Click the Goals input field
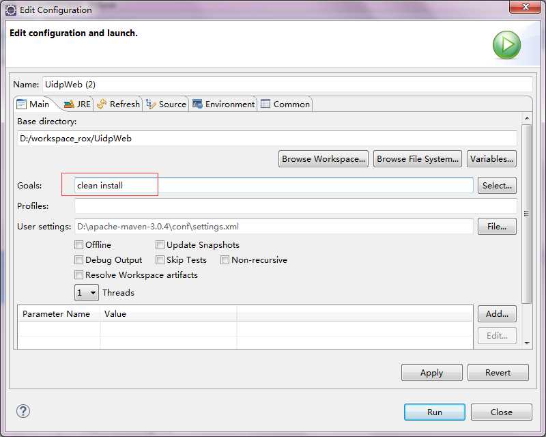Viewport: 546px width, 437px height. 274,186
